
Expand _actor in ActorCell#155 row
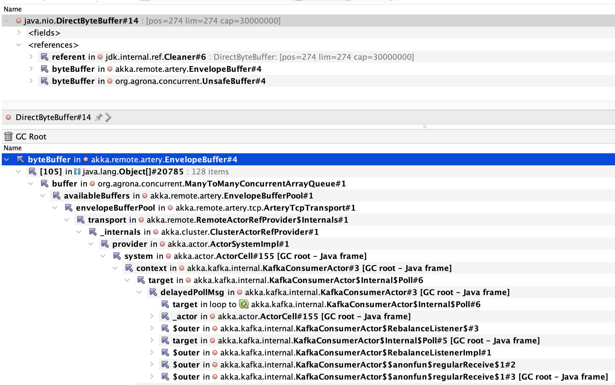[x=152, y=316]
